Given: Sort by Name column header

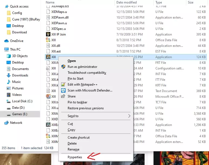Looking at the screenshot, I should pos(50,2).
